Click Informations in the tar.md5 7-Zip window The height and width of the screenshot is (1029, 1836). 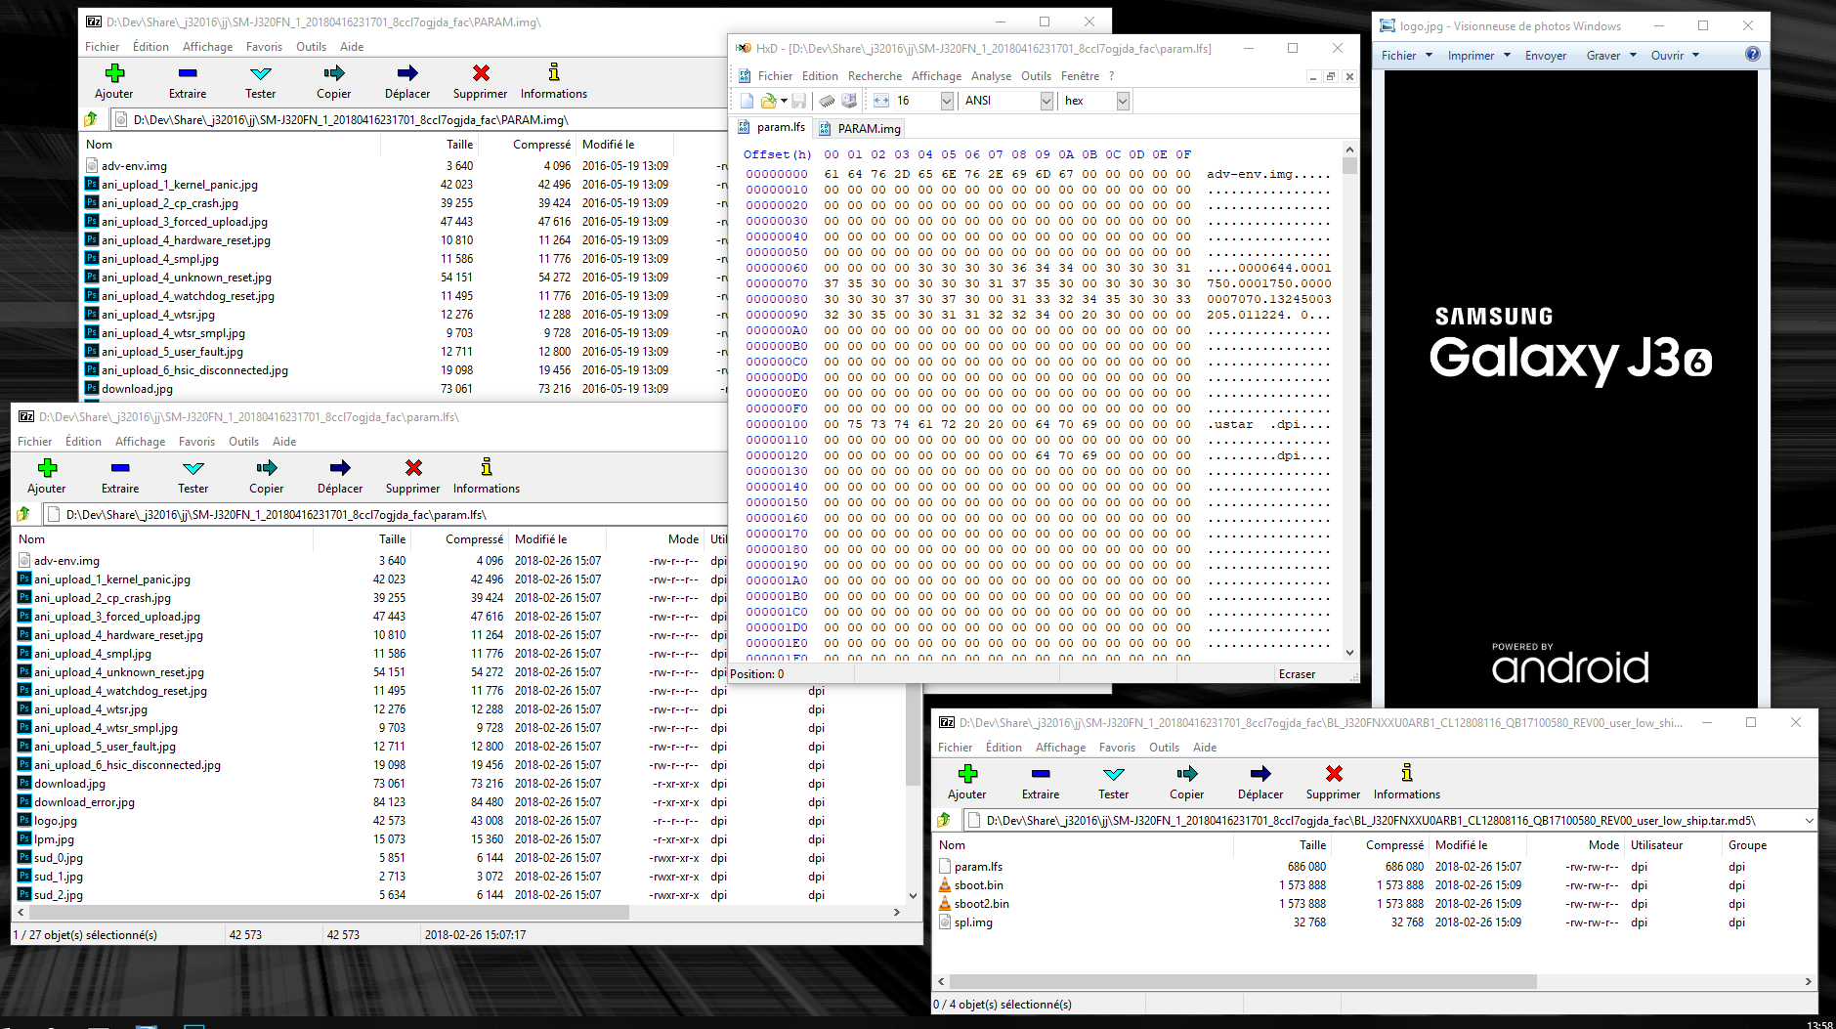1407,782
